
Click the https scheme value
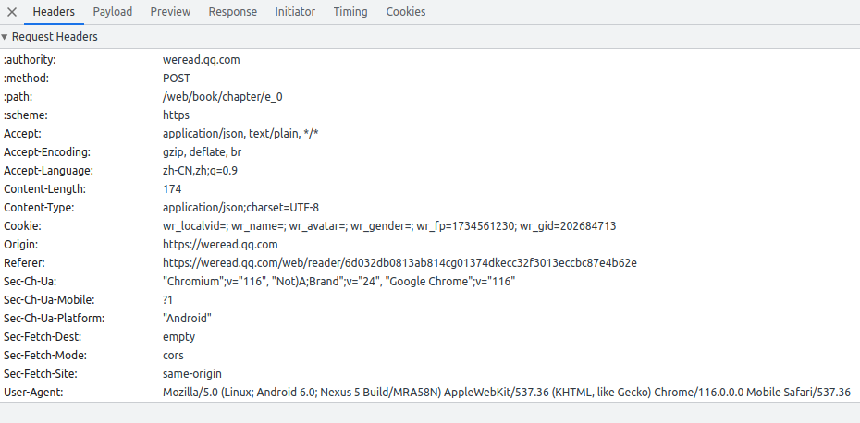(x=176, y=115)
